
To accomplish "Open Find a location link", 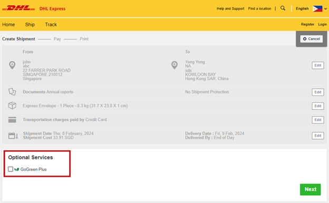I will [x=259, y=8].
